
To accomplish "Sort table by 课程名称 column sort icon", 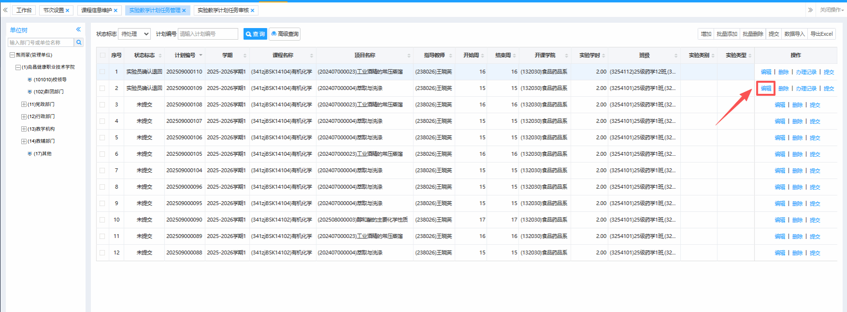I will point(311,56).
